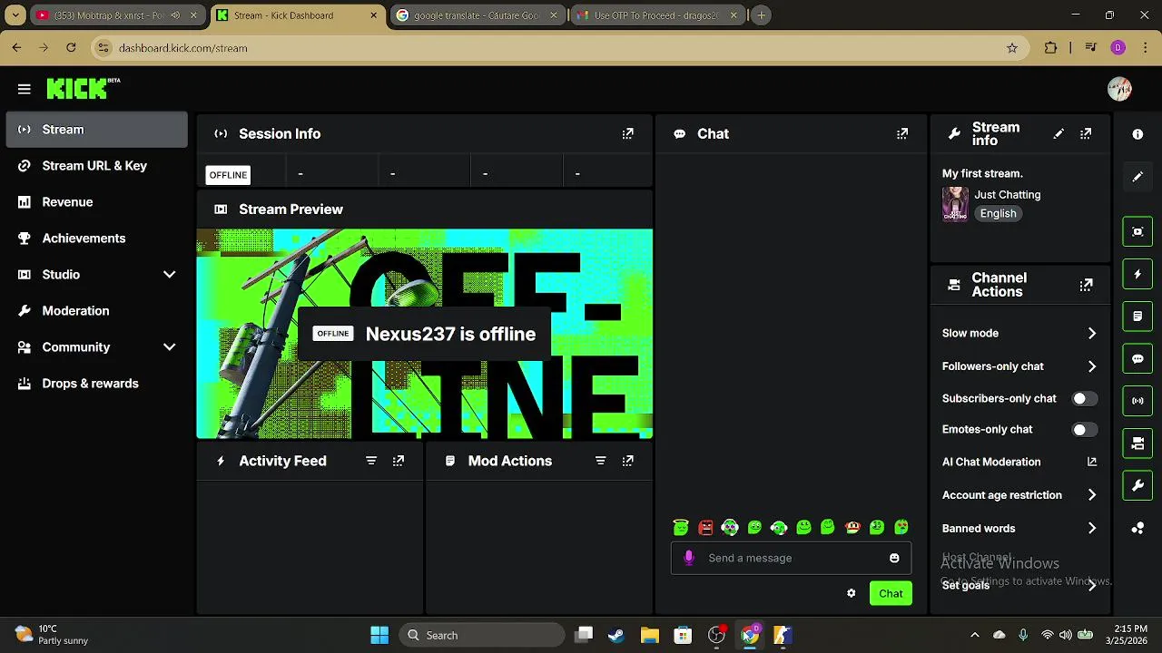This screenshot has width=1162, height=653.
Task: Insert the monkey face emote
Action: tap(852, 527)
